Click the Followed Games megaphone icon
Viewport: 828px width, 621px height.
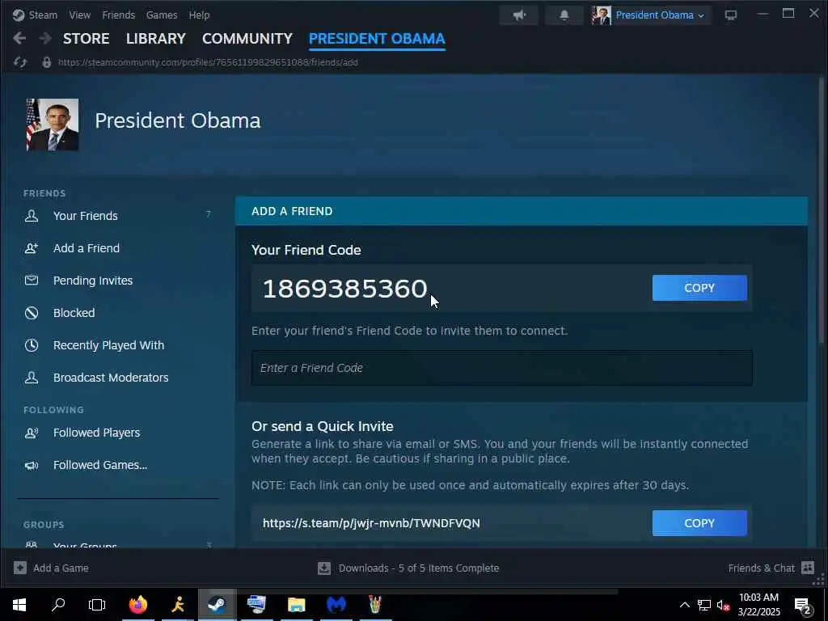click(32, 465)
